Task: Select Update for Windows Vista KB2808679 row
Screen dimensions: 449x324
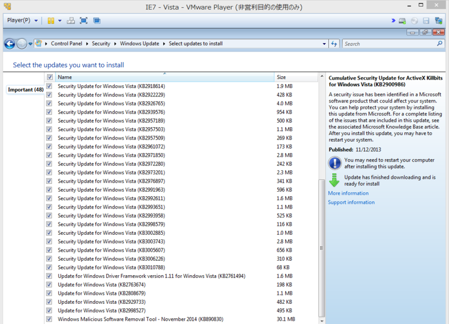Action: click(181, 293)
